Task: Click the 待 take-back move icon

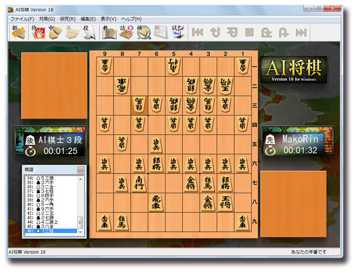Action: pyautogui.click(x=38, y=32)
